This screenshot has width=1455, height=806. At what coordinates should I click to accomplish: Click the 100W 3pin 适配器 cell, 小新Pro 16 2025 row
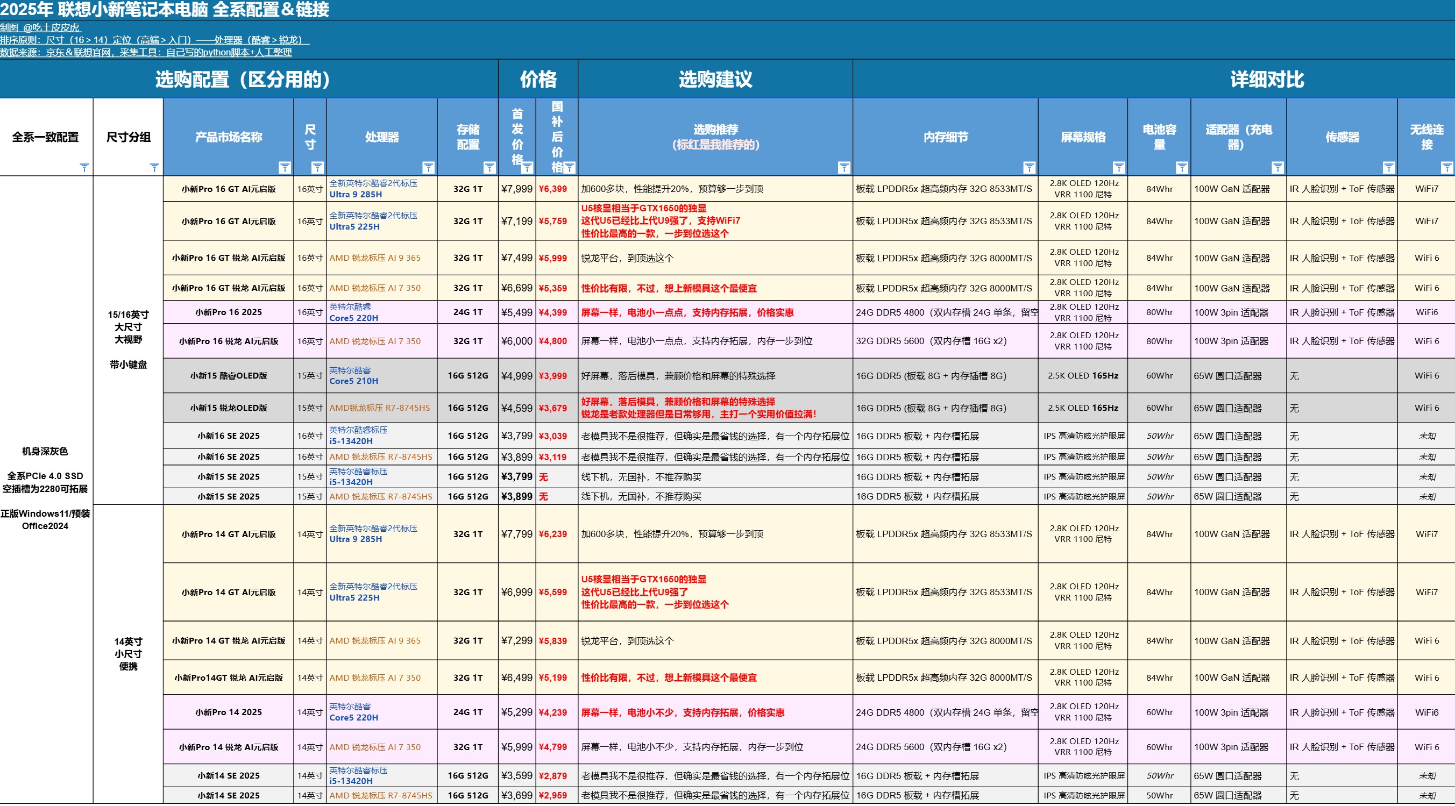pyautogui.click(x=1238, y=312)
